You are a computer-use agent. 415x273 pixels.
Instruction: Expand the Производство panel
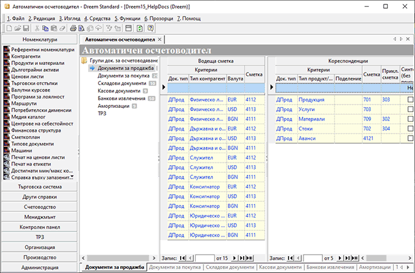[x=40, y=257]
